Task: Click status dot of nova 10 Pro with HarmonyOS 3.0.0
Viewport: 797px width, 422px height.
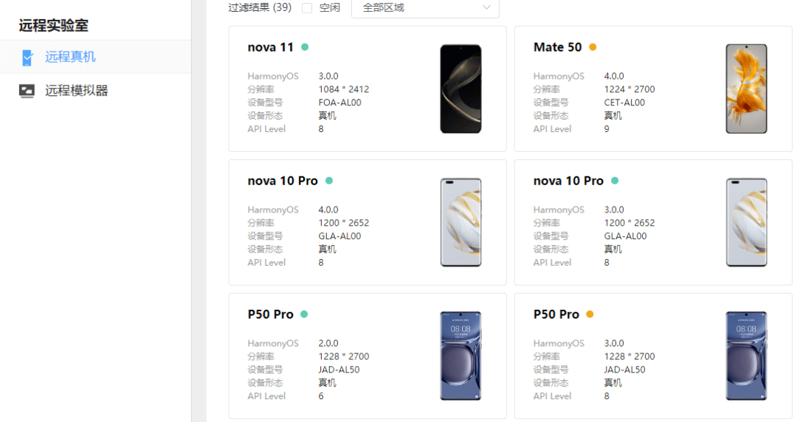Action: pyautogui.click(x=615, y=181)
